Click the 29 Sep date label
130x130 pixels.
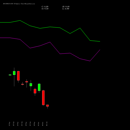[34, 124]
